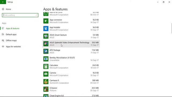The height and width of the screenshot is (97, 172).
Task: Click the ASUS Smart Gesture icon
Action: 46,36
